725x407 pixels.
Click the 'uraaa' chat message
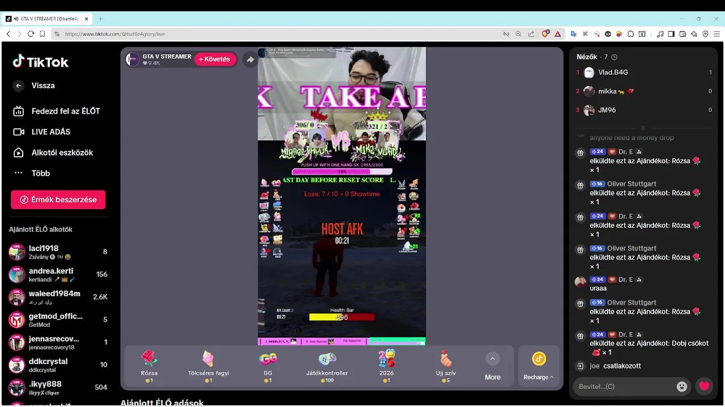pos(598,288)
